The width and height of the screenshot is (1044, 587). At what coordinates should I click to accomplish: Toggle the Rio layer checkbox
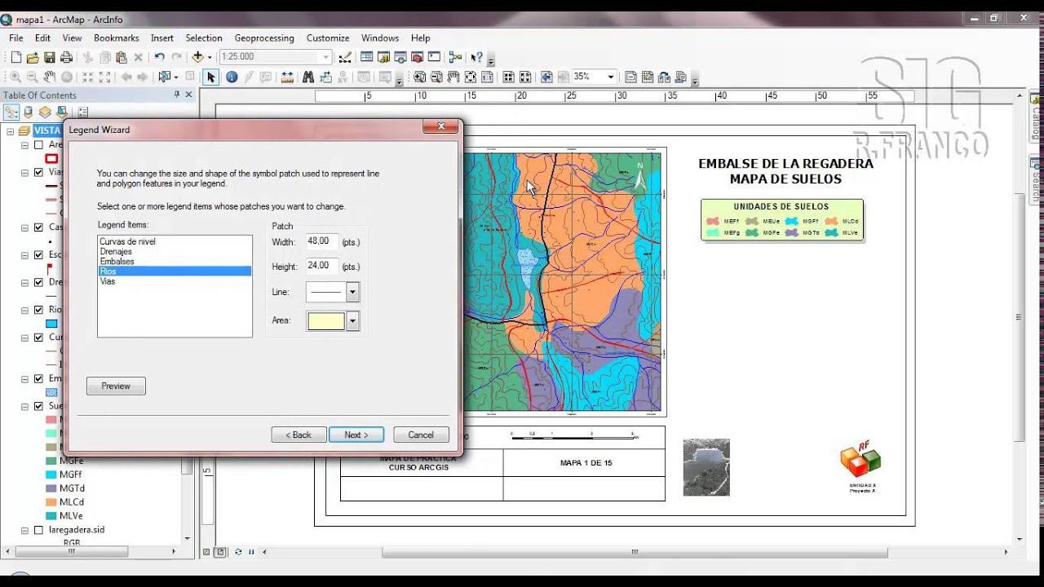pyautogui.click(x=38, y=310)
